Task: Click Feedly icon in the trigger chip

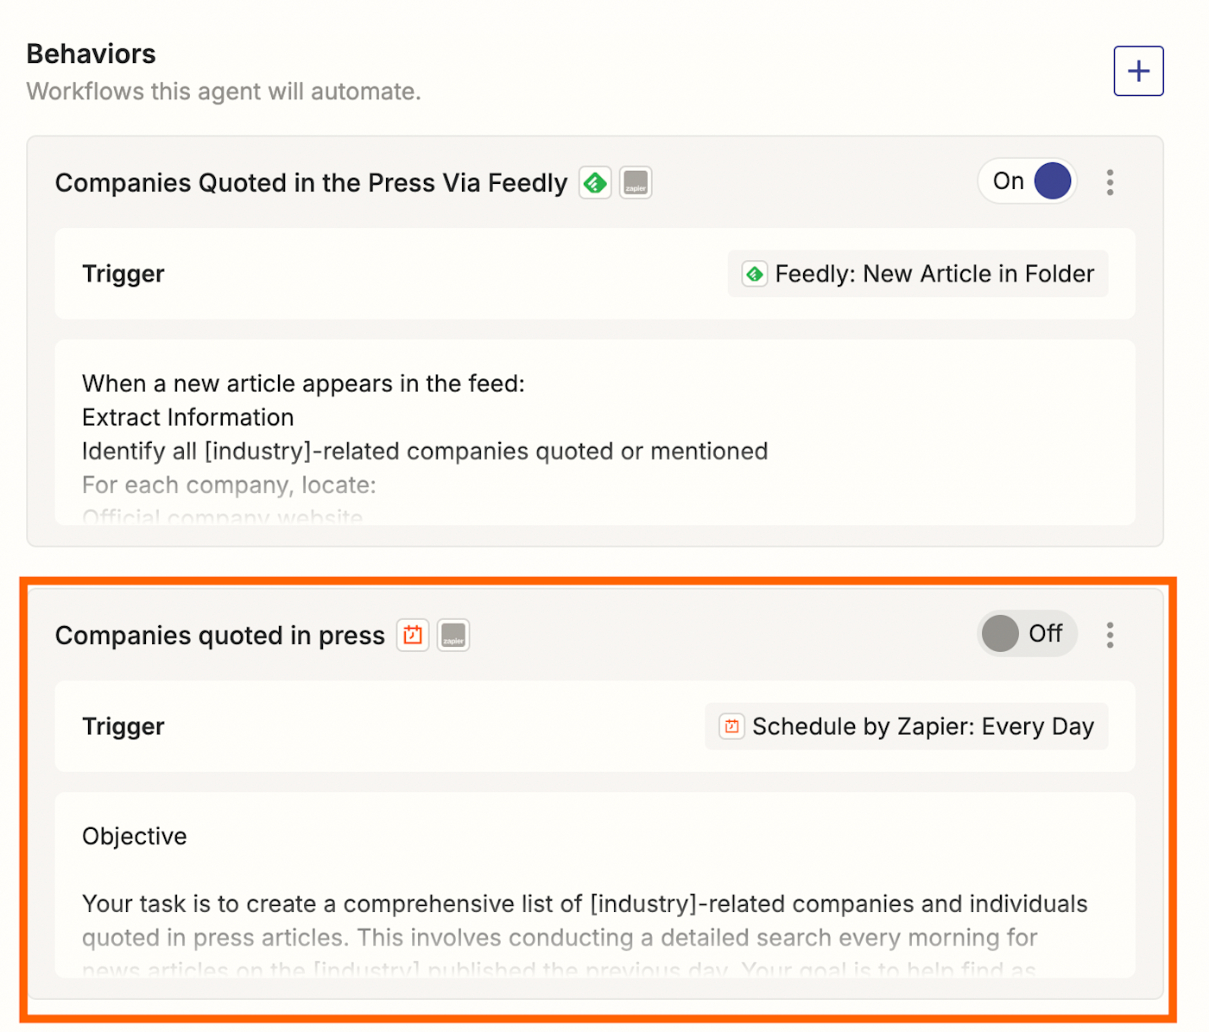Action: pos(755,274)
